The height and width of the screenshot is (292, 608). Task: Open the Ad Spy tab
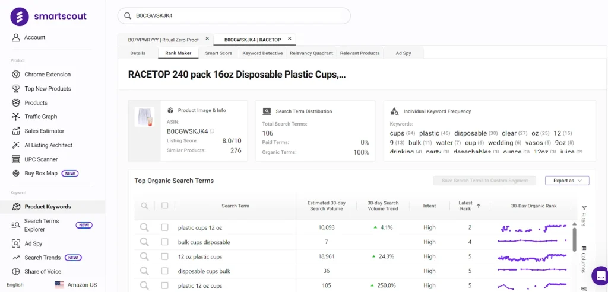point(403,53)
